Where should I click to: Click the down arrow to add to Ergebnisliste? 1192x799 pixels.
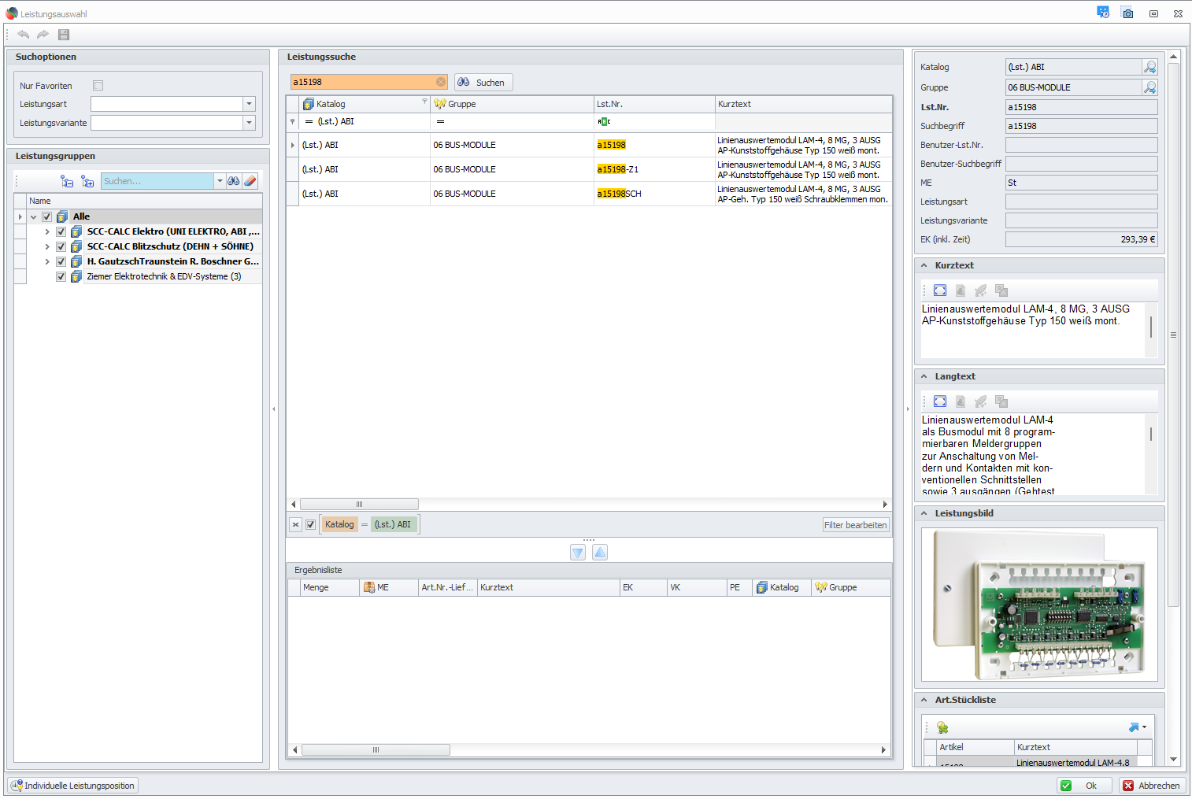[x=578, y=553]
